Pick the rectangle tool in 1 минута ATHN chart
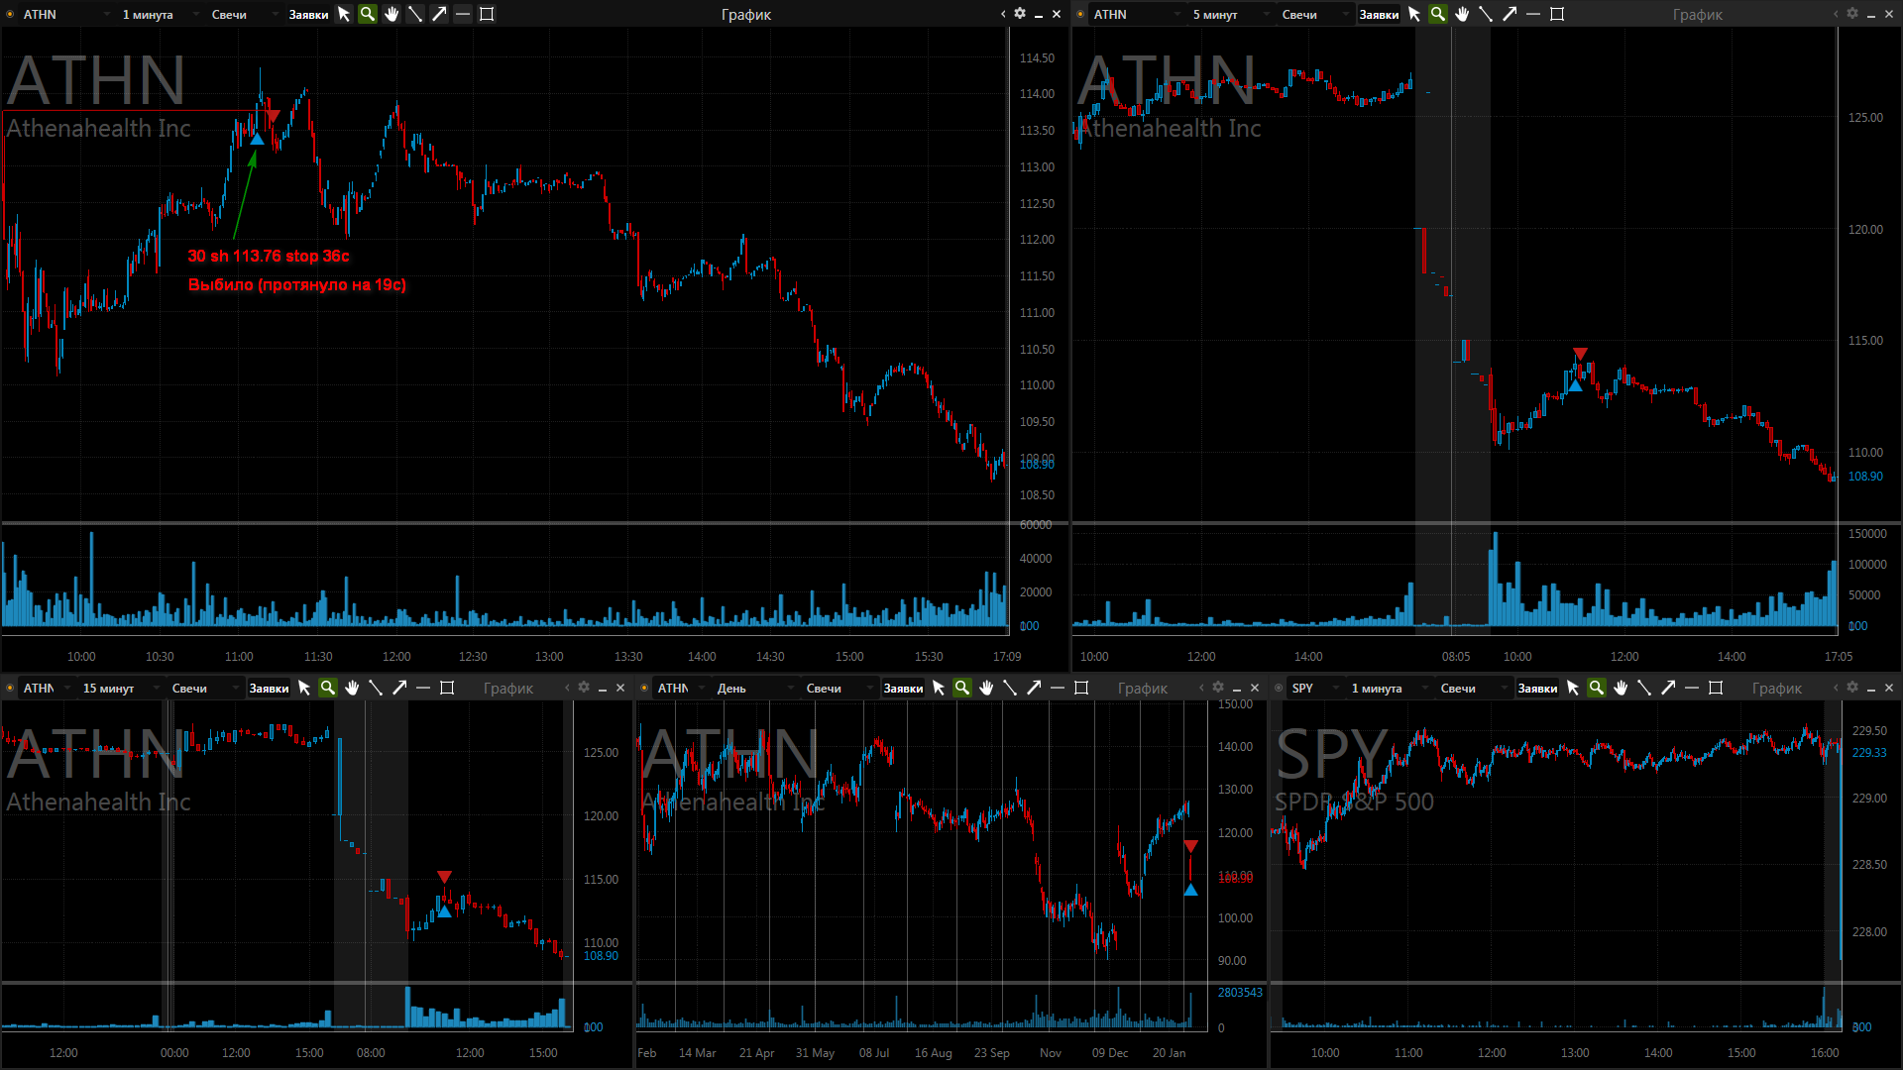 click(x=487, y=14)
